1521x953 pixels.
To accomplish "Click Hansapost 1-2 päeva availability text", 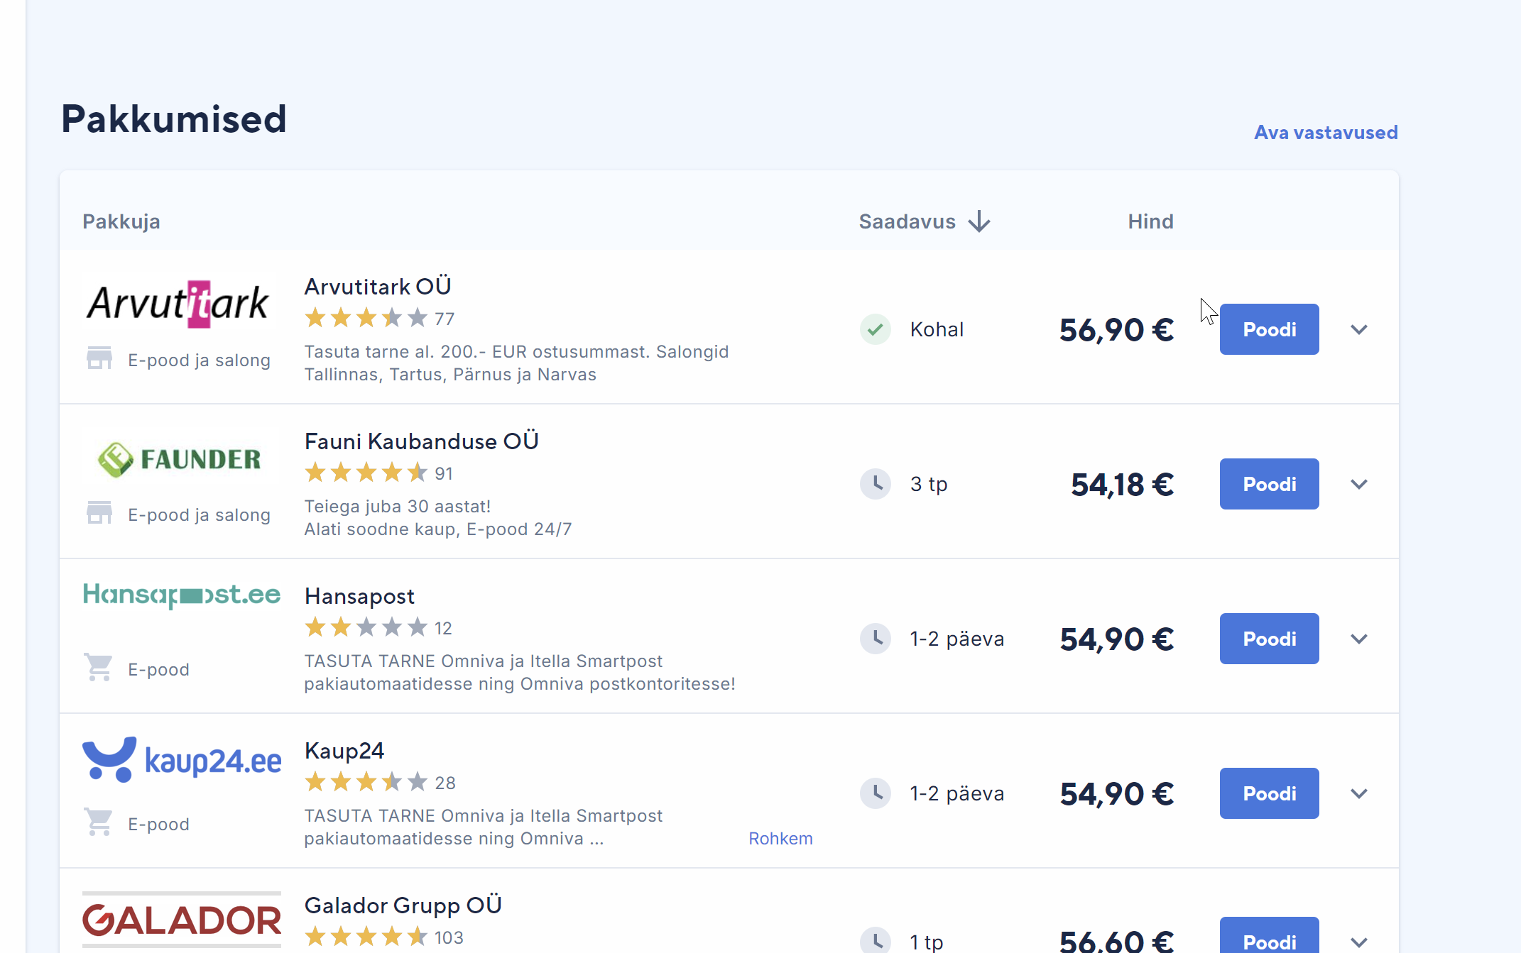I will pyautogui.click(x=957, y=639).
